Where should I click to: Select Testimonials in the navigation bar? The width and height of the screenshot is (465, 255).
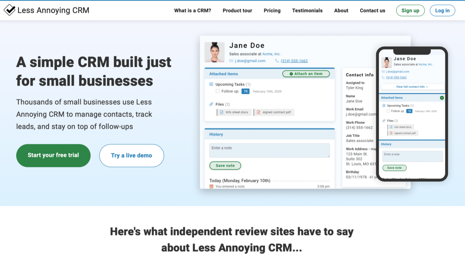point(307,10)
